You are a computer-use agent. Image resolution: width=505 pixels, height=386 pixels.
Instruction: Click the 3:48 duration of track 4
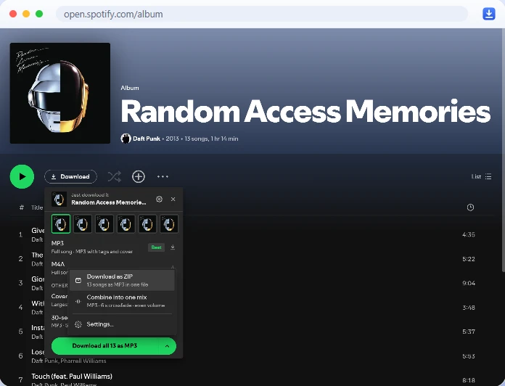click(x=468, y=308)
